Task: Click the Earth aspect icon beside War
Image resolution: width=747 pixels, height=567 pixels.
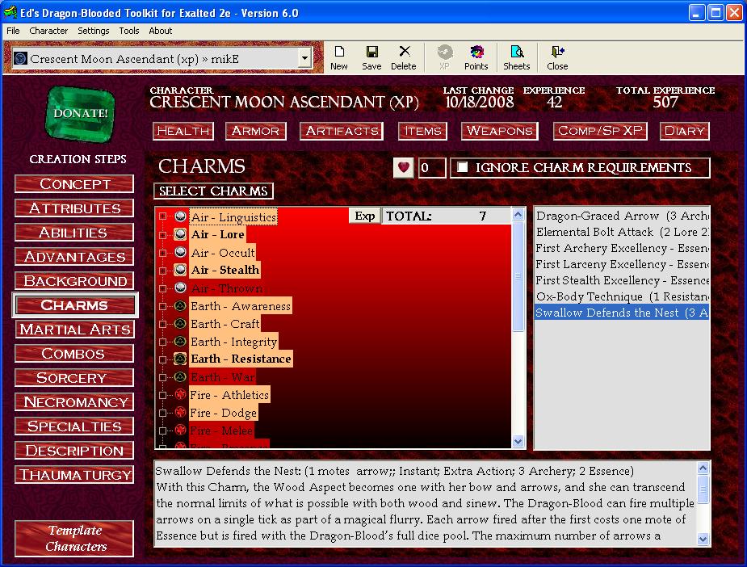Action: 180,377
